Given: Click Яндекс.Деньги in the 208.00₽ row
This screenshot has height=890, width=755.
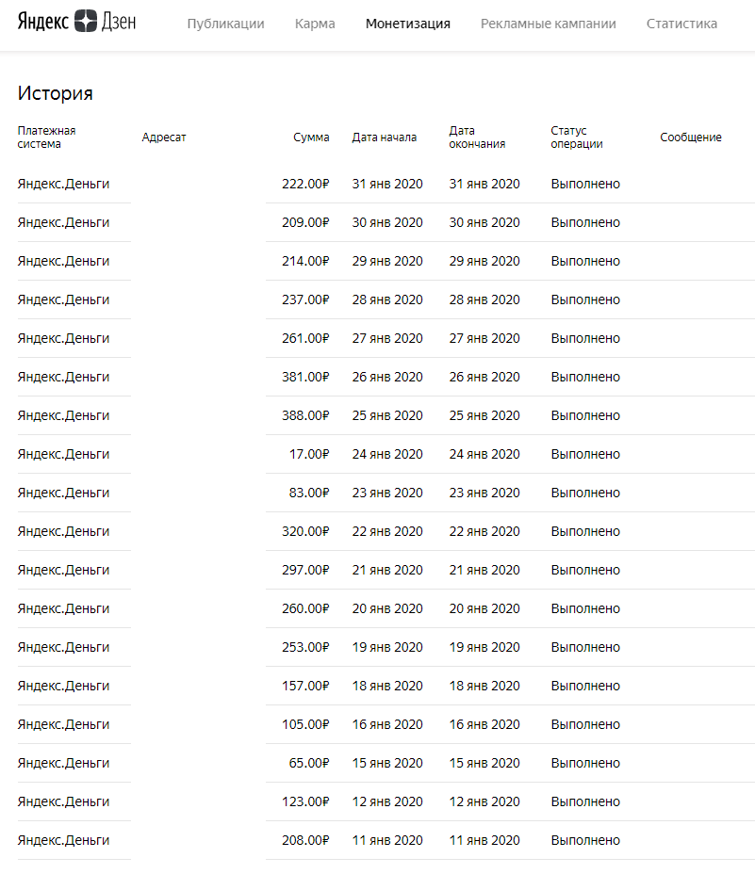Looking at the screenshot, I should pyautogui.click(x=64, y=840).
